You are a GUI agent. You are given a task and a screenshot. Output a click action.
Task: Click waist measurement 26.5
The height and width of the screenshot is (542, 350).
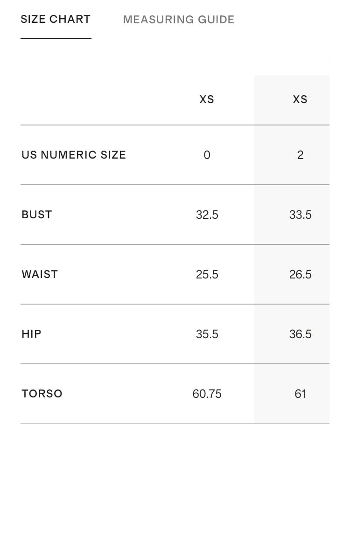[300, 274]
